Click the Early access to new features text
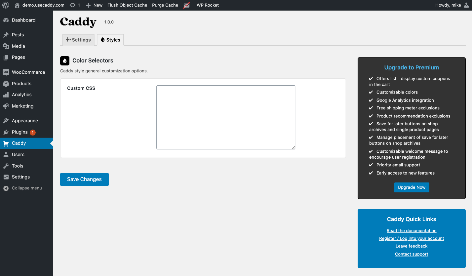The height and width of the screenshot is (276, 472). click(x=406, y=173)
